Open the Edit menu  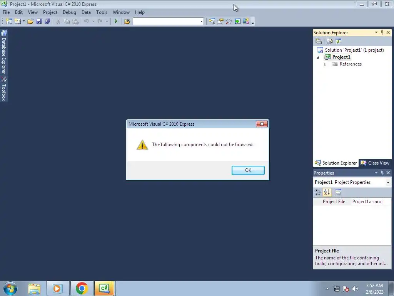(19, 12)
